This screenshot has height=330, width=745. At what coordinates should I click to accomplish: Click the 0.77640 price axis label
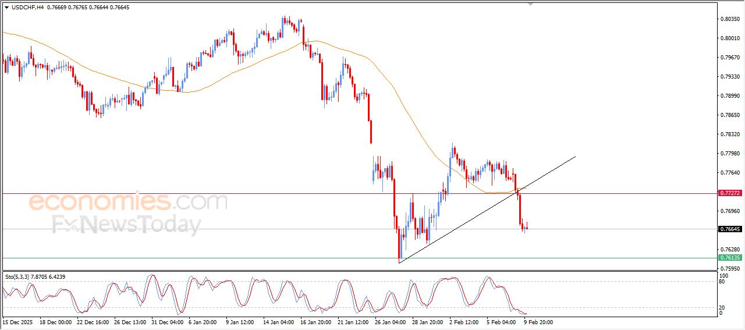(x=730, y=173)
